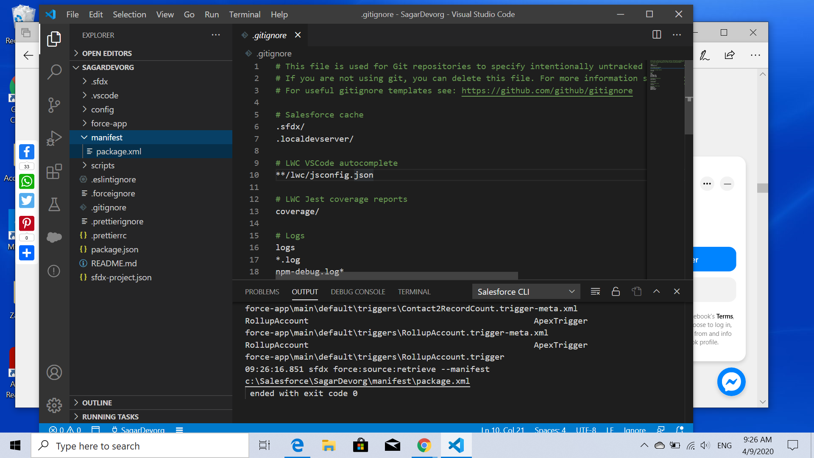The height and width of the screenshot is (458, 814).
Task: Open editor More Actions ellipsis
Action: pos(677,35)
